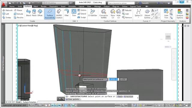192x108 pixels.
Task: Select the Untrim tool
Action: coord(82,10)
